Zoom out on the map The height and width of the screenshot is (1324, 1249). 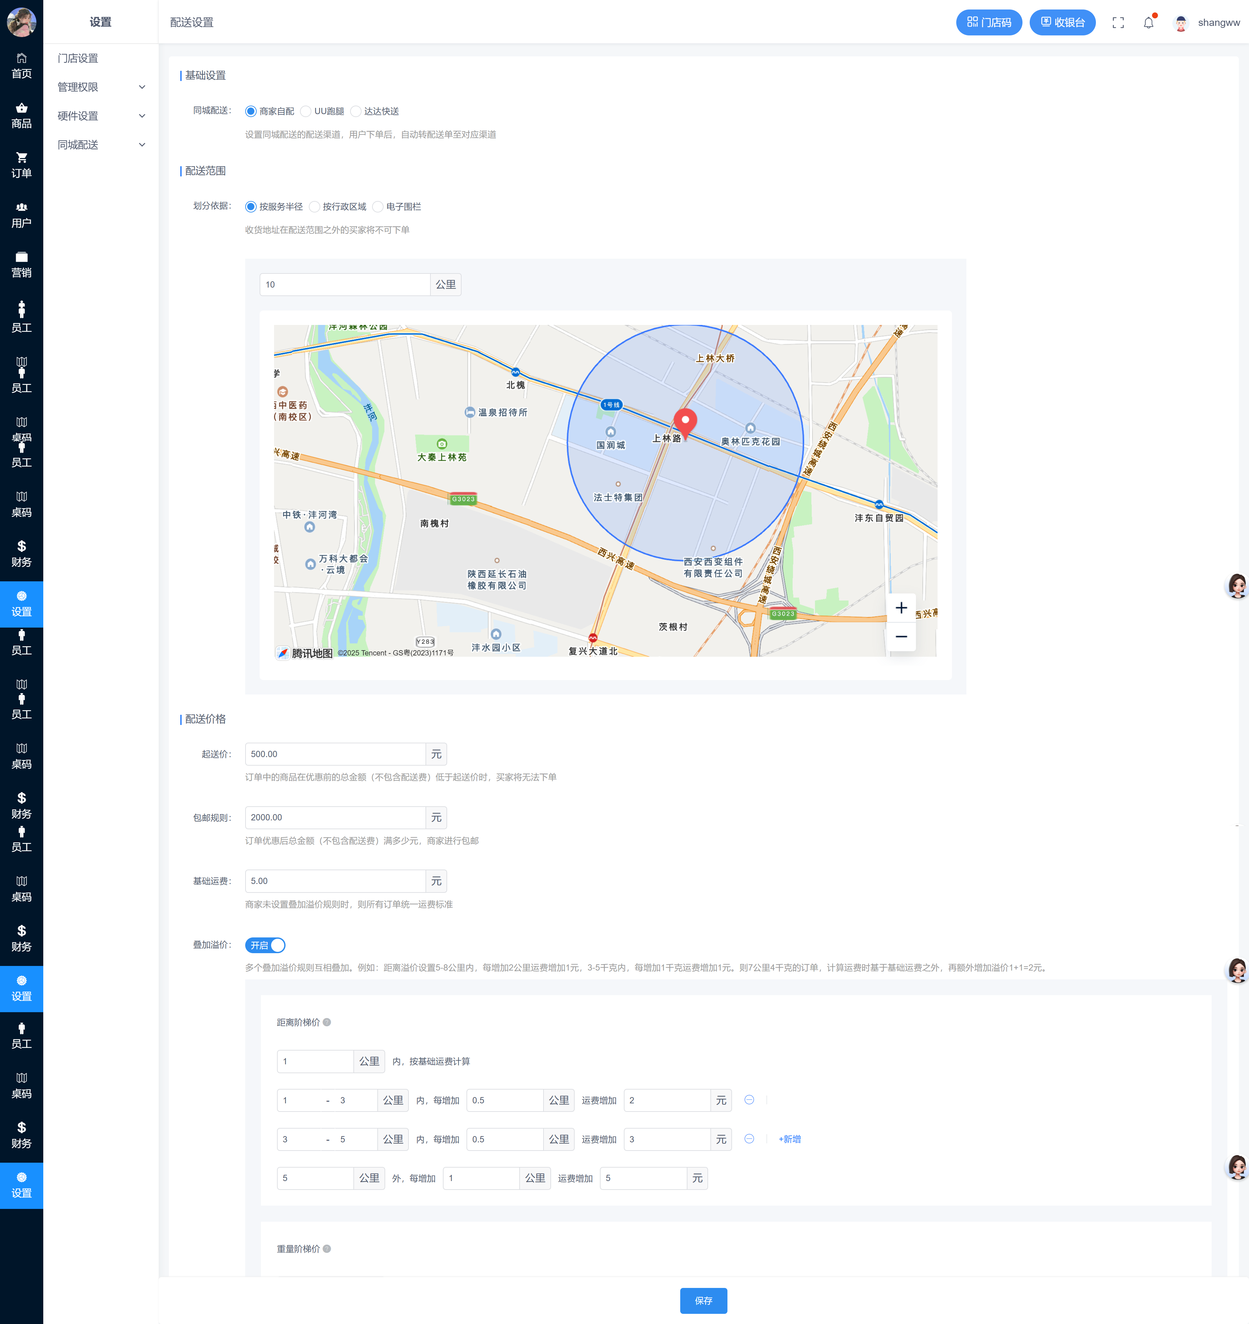901,637
